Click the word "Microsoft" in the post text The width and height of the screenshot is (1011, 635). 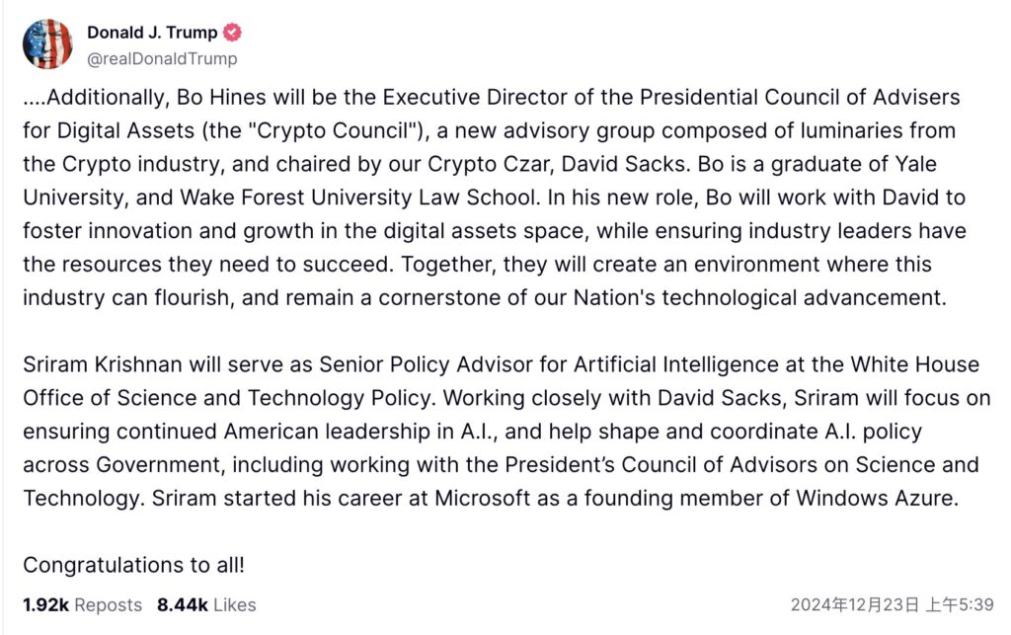point(482,499)
